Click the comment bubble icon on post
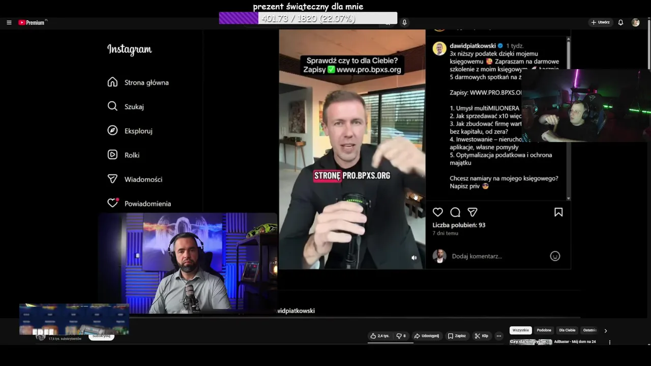651x366 pixels. (x=455, y=212)
